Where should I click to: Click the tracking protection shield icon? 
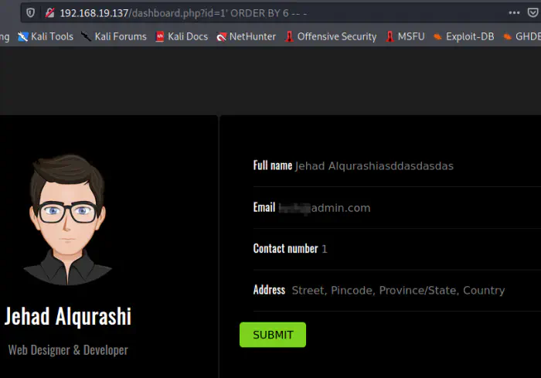[30, 12]
